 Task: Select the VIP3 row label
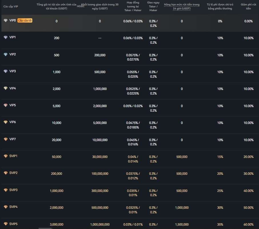(x=13, y=71)
